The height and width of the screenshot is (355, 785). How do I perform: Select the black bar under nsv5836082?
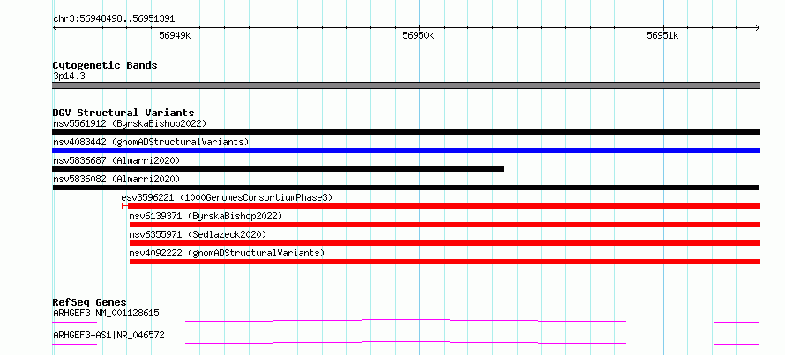pos(406,188)
